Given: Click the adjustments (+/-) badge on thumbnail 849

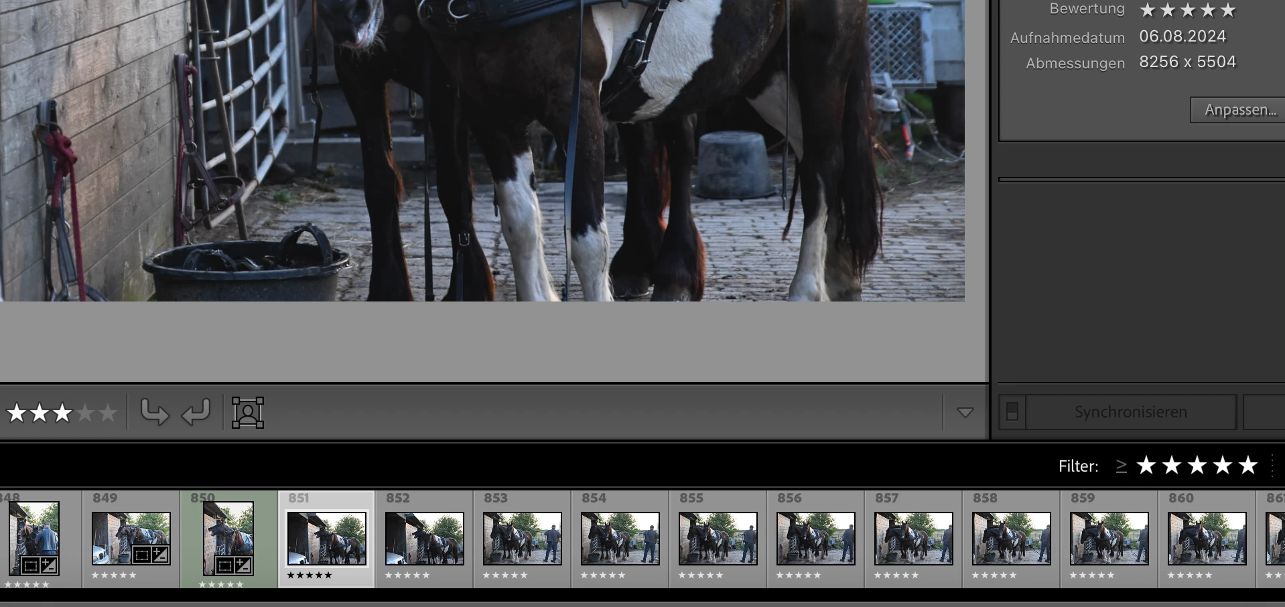Looking at the screenshot, I should click(x=160, y=555).
